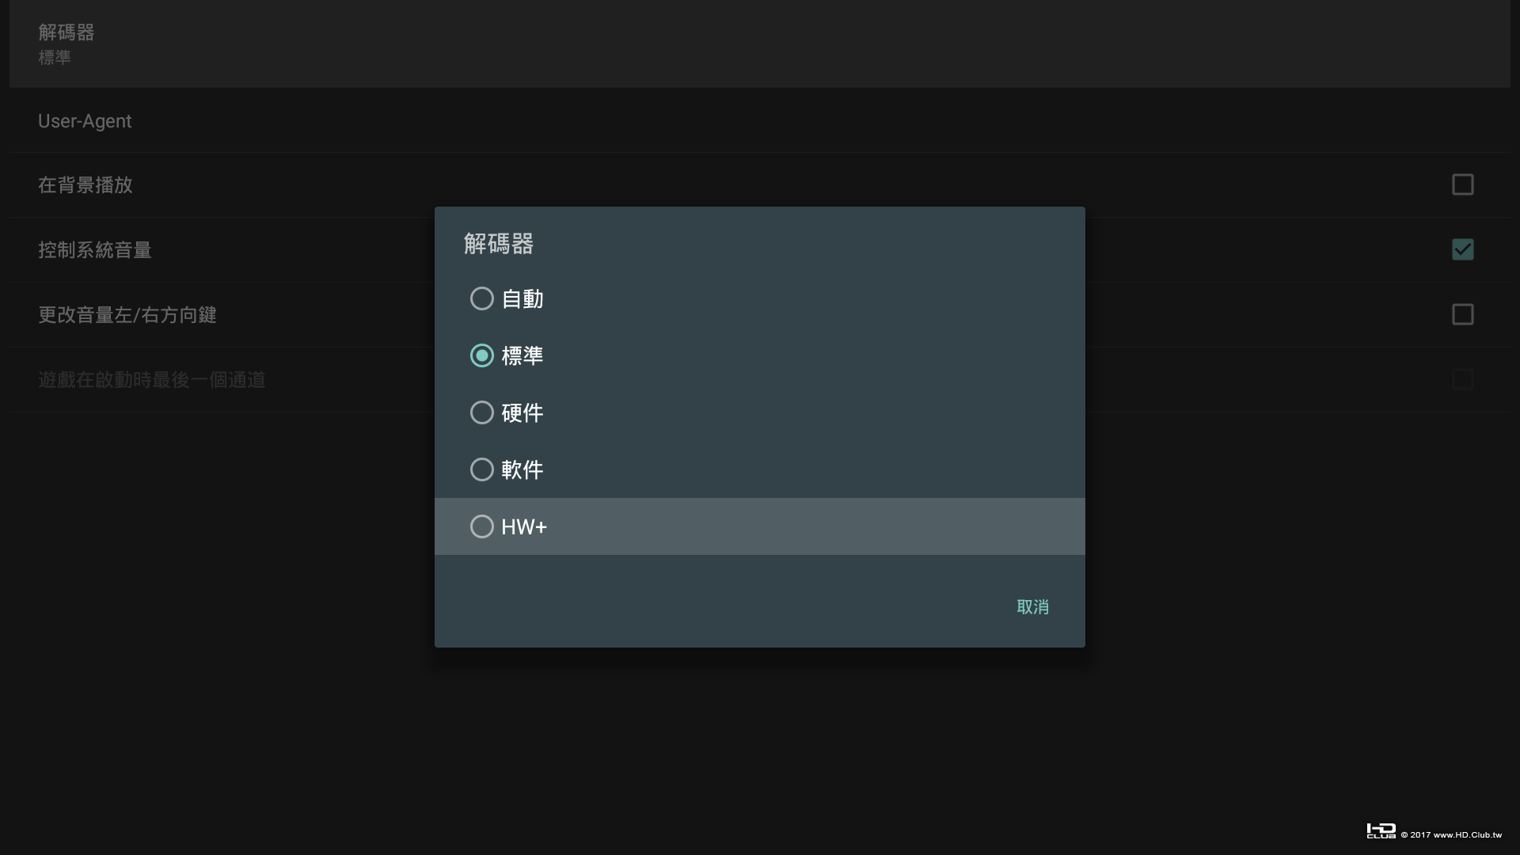The width and height of the screenshot is (1520, 855).
Task: Choose the 標準 decoder radio option
Action: click(x=482, y=355)
